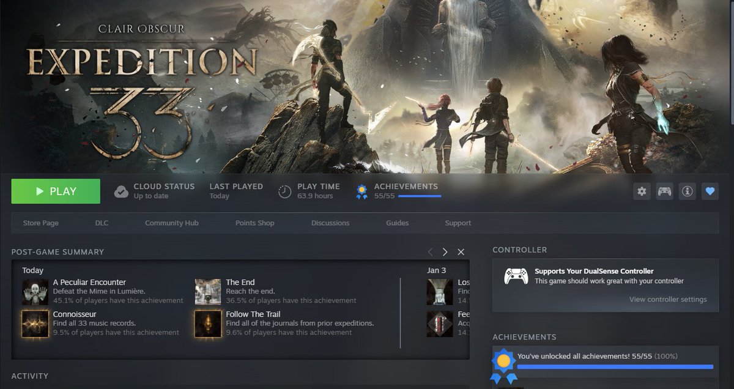Screen dimensions: 734x389
Task: Click the Last Played Today text
Action: click(x=236, y=191)
